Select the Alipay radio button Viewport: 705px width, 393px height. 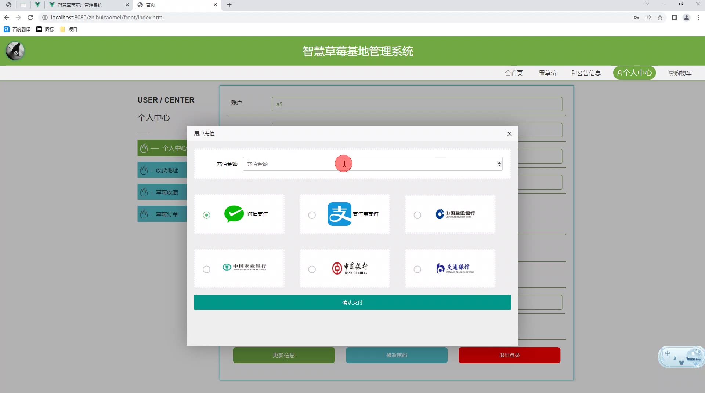[x=312, y=215]
